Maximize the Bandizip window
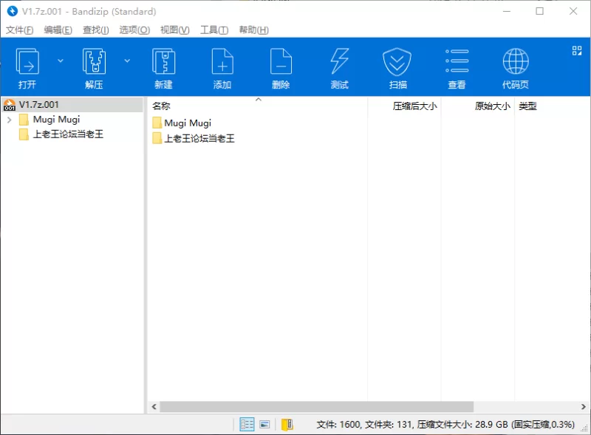This screenshot has width=591, height=435. coord(540,11)
